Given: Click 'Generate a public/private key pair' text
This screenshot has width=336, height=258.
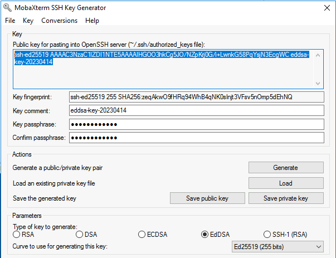Looking at the screenshot, I should pyautogui.click(x=57, y=168).
